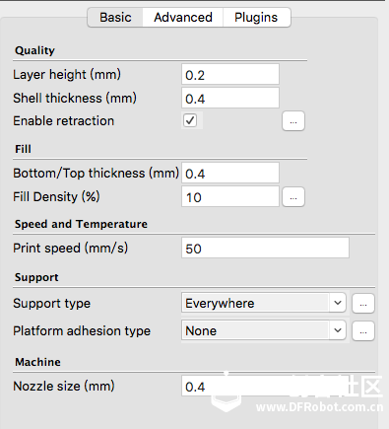Click the Fill Density (%) label
This screenshot has height=429, width=389.
[56, 196]
